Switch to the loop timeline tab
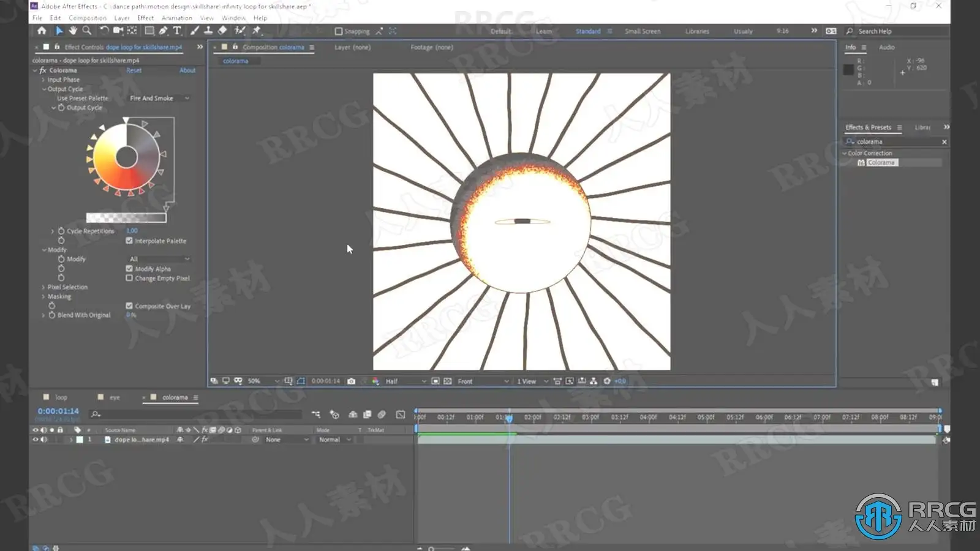The width and height of the screenshot is (980, 551). click(61, 397)
